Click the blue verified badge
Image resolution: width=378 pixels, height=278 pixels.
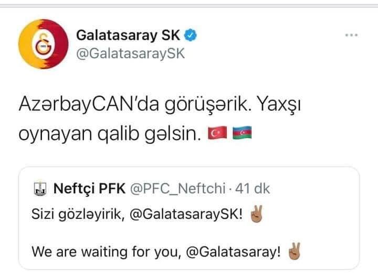click(x=191, y=35)
